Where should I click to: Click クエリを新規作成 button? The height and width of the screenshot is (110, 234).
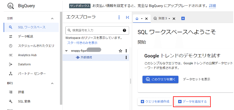[155, 102]
